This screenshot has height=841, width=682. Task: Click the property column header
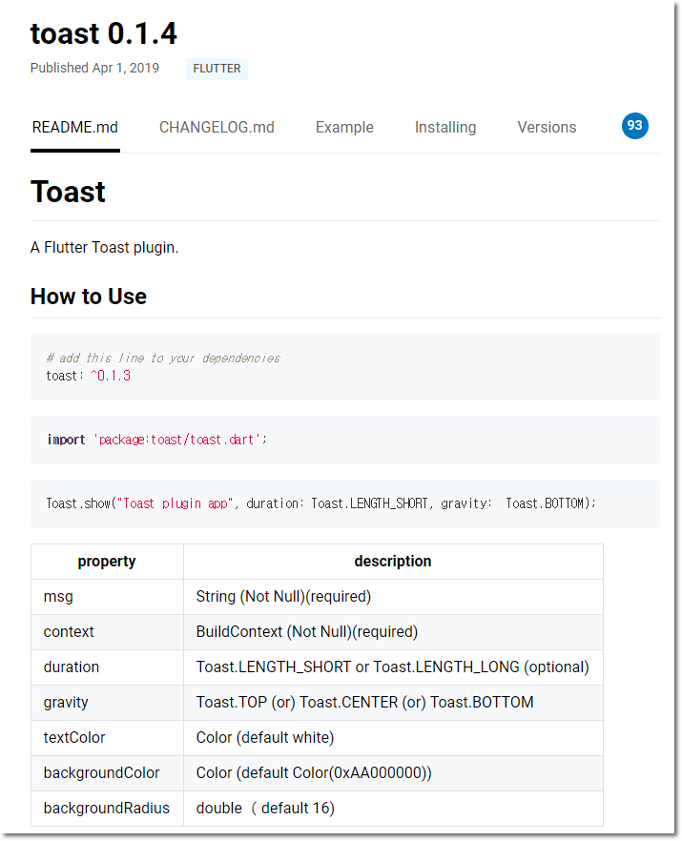(x=107, y=562)
